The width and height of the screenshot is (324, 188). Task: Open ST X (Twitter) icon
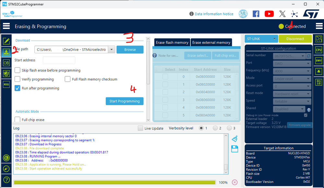click(x=282, y=14)
